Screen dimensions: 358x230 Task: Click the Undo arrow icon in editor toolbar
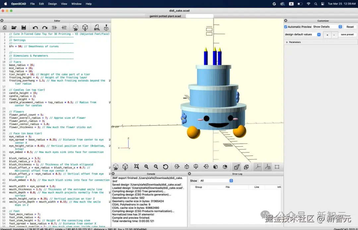pos(35,27)
